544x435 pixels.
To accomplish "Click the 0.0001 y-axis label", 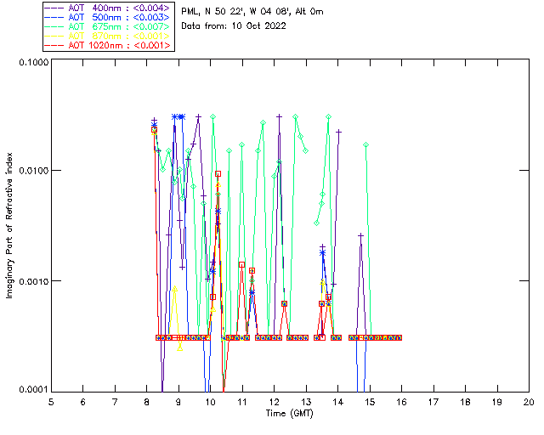I will pos(33,390).
